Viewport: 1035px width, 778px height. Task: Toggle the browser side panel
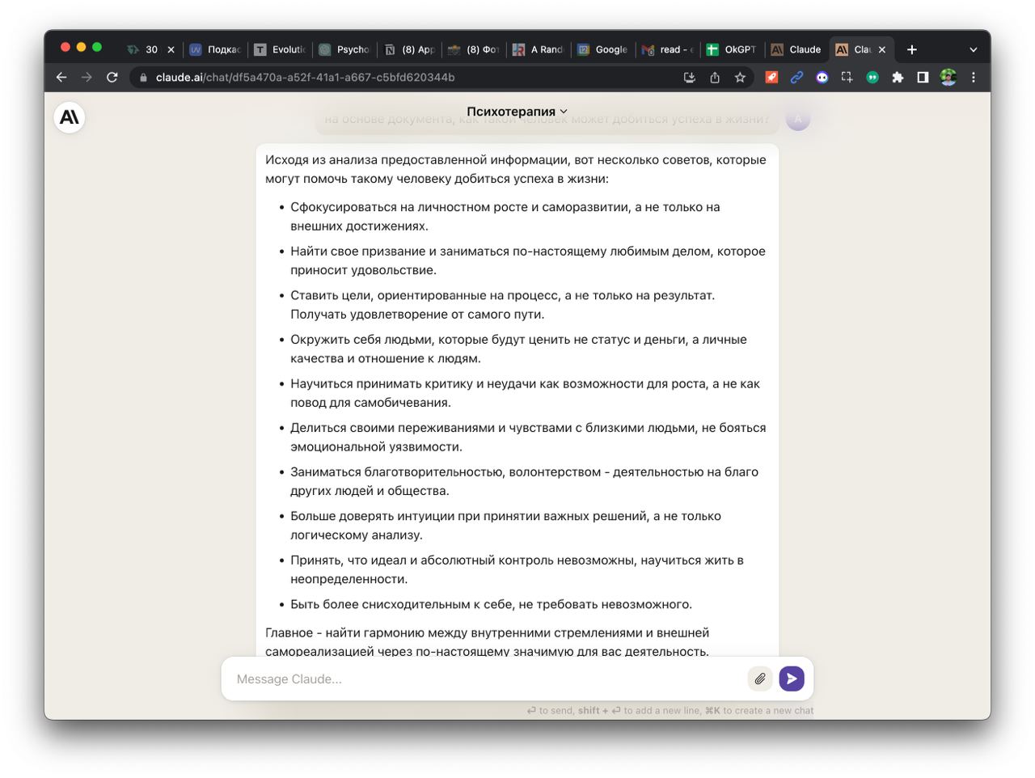pos(923,77)
